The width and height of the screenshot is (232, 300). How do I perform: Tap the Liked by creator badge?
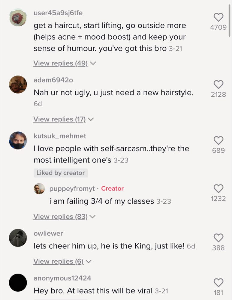pos(61,173)
